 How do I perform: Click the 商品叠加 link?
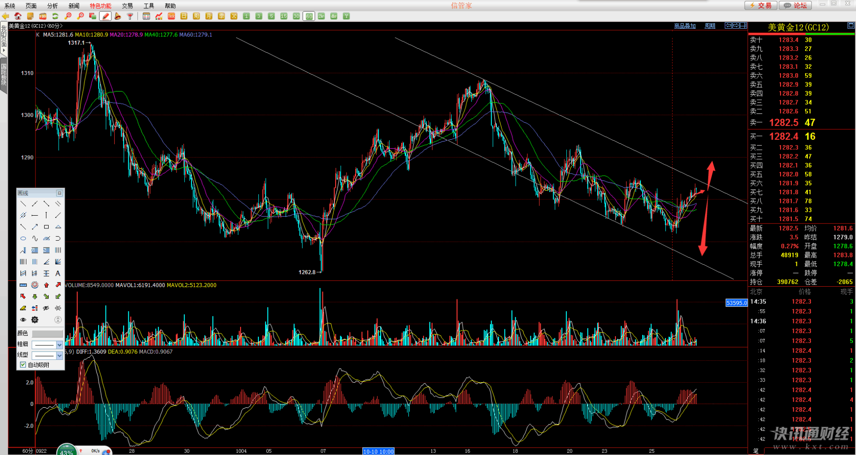click(685, 26)
